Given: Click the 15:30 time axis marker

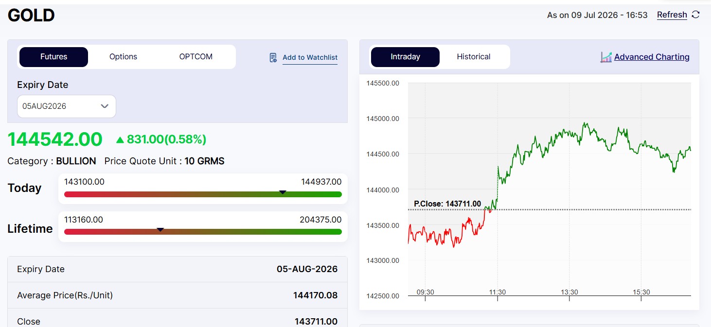Looking at the screenshot, I should point(641,292).
